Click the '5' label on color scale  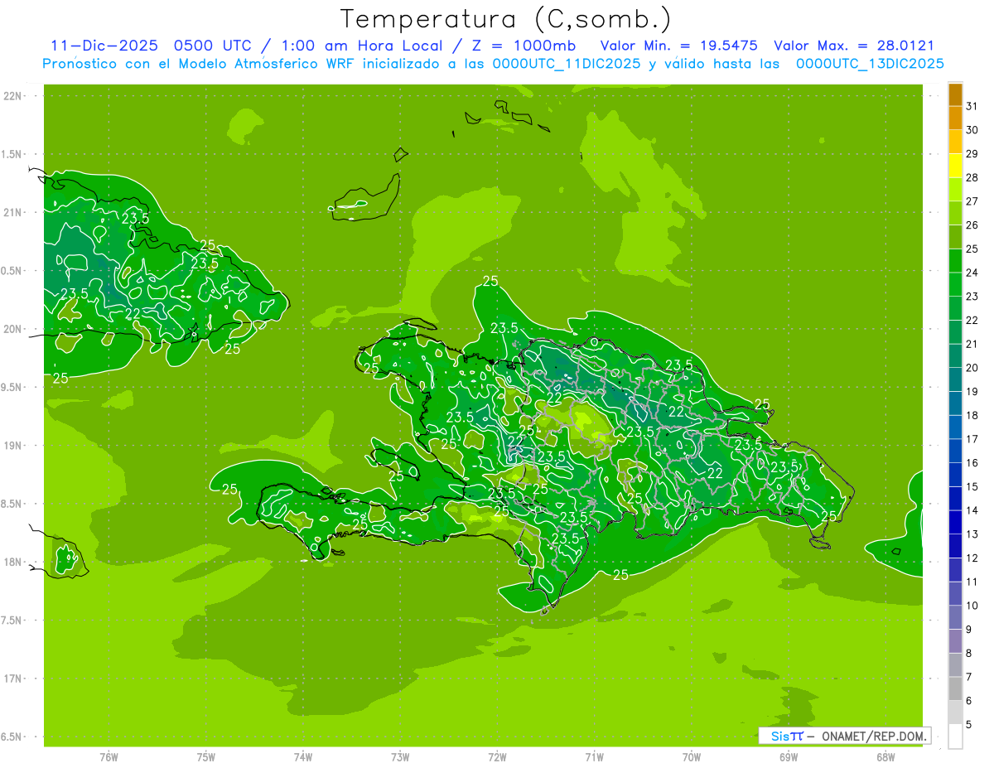pyautogui.click(x=969, y=724)
